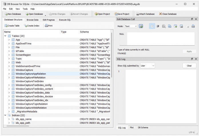Click the Apply button
This screenshot has height=136, width=199.
point(189,51)
